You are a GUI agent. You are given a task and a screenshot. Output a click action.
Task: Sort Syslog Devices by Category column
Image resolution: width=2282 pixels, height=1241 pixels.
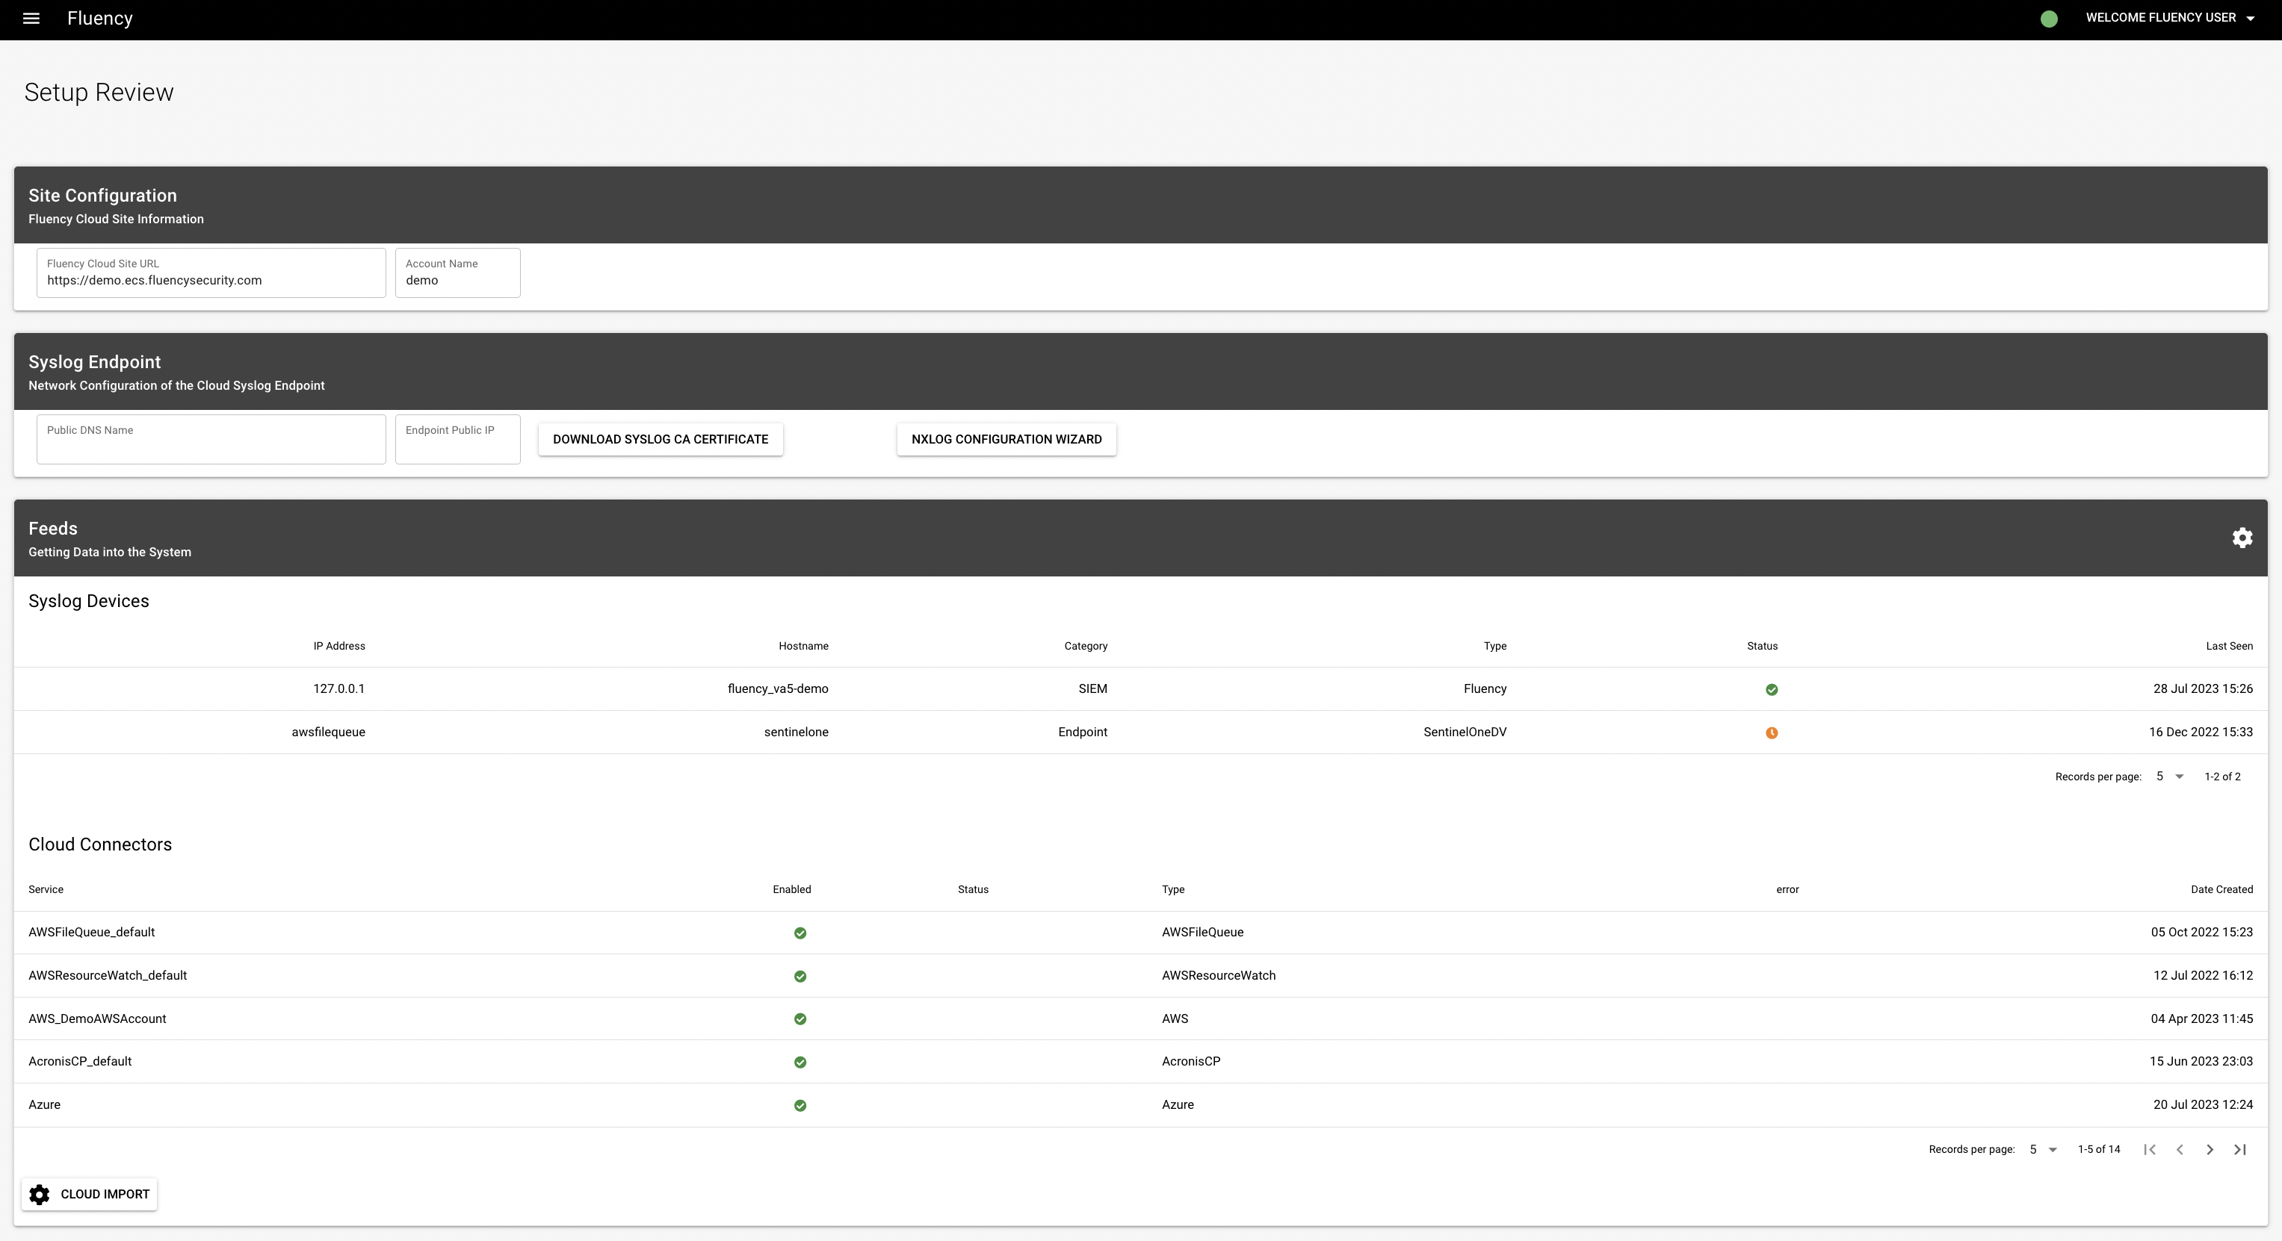[x=1085, y=646]
